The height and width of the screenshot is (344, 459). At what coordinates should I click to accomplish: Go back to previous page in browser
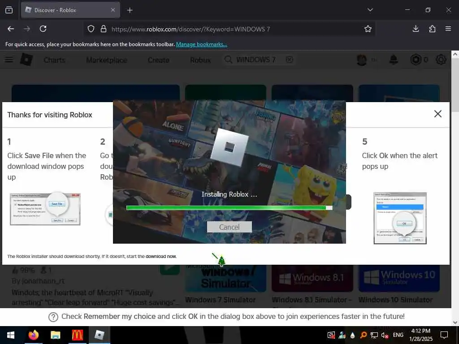(11, 29)
